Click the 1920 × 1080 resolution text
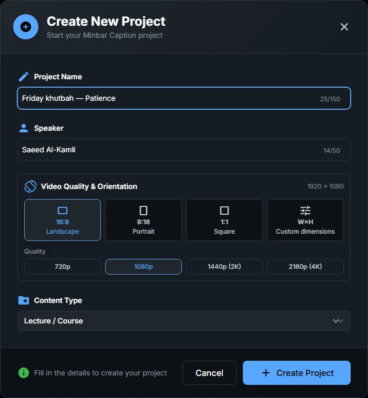The height and width of the screenshot is (398, 368). 325,186
